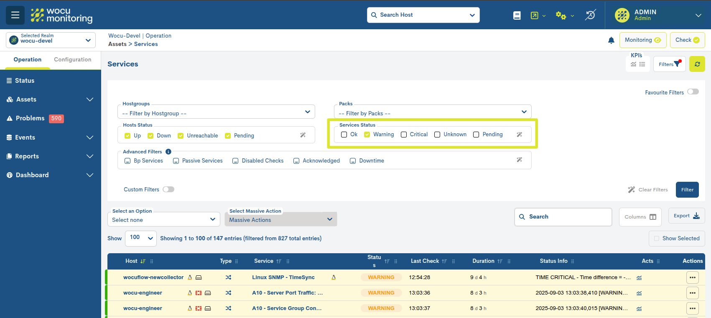
Task: Open the Massive Actions dropdown
Action: click(280, 219)
